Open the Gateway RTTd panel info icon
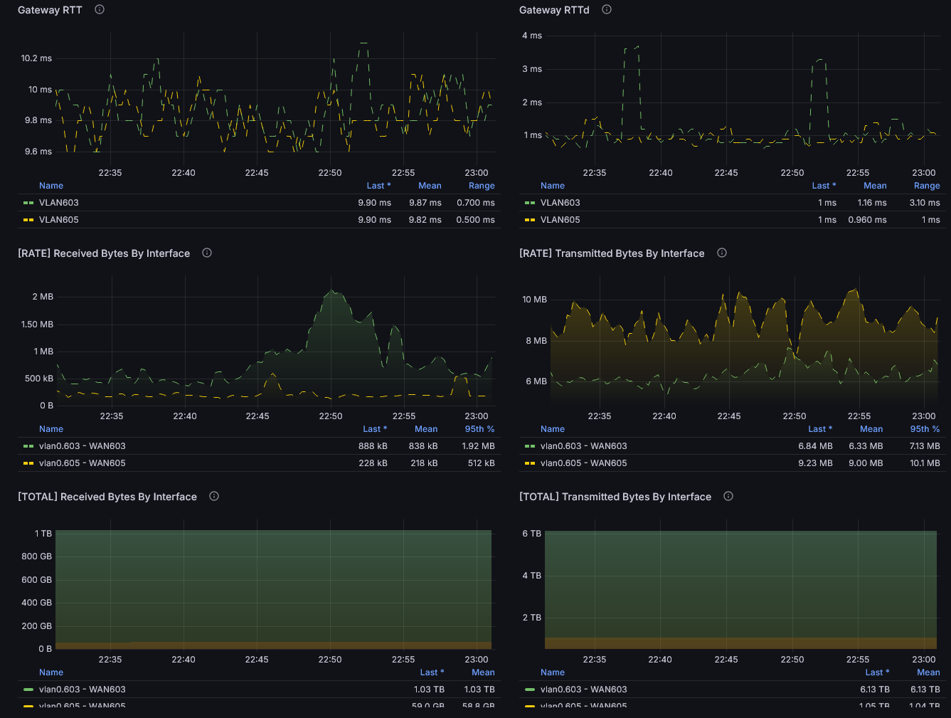Image resolution: width=951 pixels, height=718 pixels. click(607, 10)
